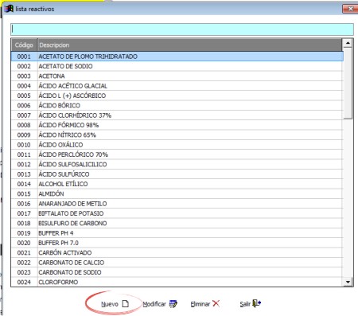Click code cell 0001
Viewport: 358px width, 316px height.
click(24, 57)
